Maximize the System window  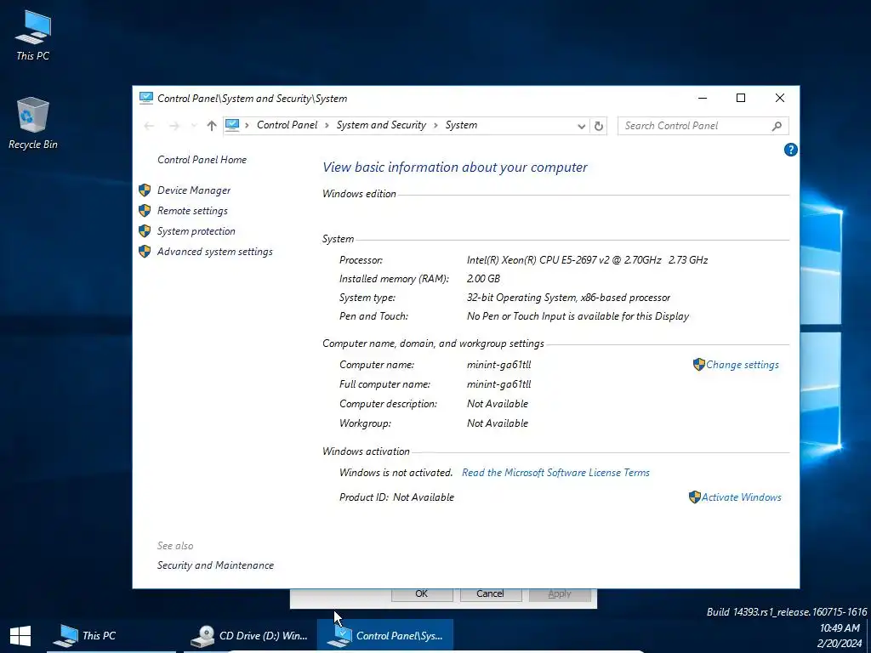tap(741, 99)
